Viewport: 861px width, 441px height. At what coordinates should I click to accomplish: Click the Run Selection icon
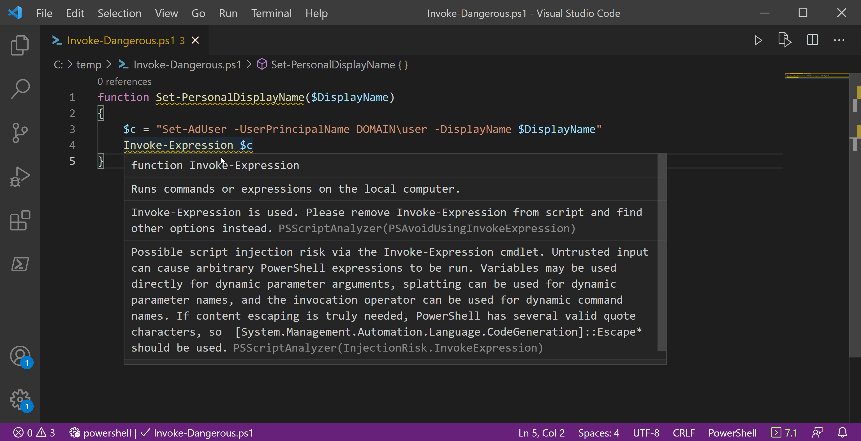784,40
